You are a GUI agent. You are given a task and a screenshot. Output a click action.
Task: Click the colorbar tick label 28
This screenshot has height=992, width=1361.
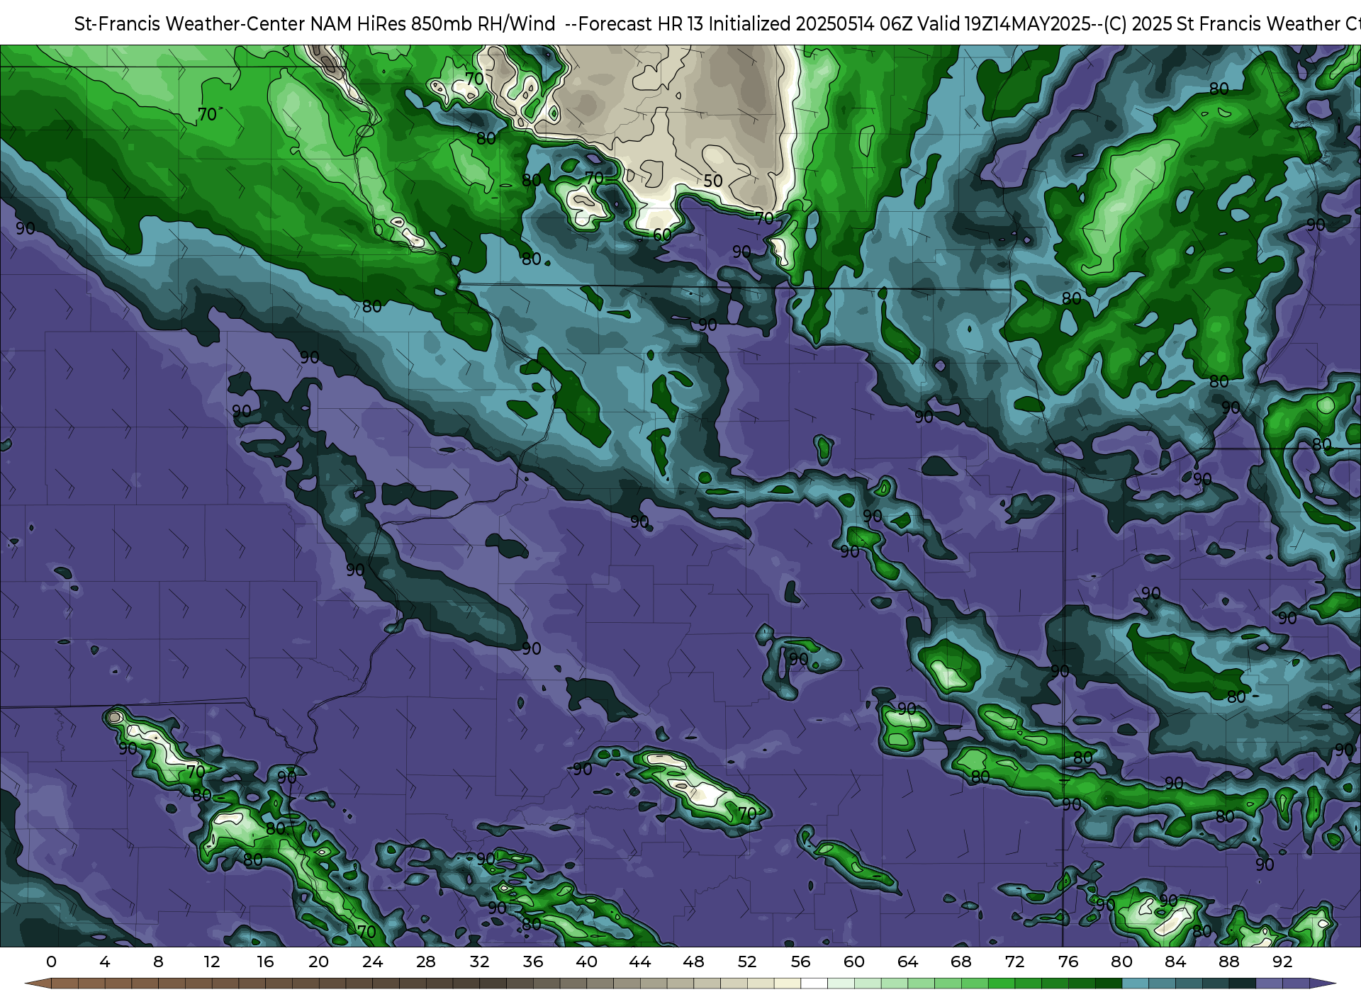point(426,962)
